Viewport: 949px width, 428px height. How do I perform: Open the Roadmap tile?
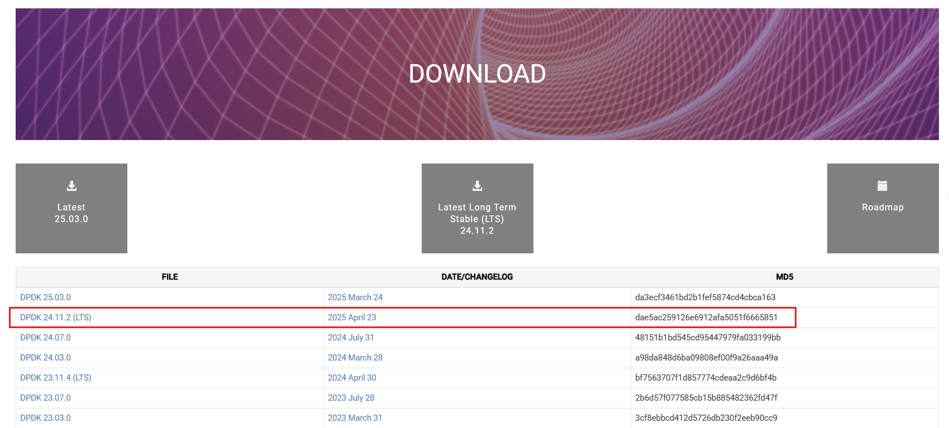883,208
